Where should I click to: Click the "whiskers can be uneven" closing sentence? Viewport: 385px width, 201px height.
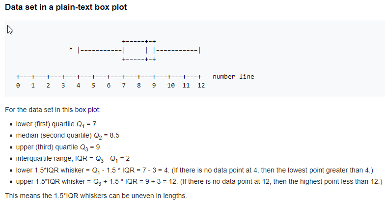[x=96, y=195]
